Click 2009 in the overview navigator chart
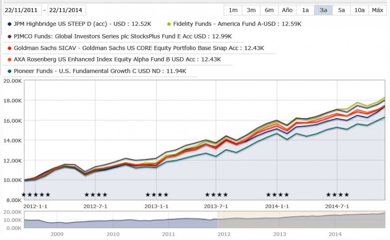This screenshot has width=390, height=240. [57, 234]
